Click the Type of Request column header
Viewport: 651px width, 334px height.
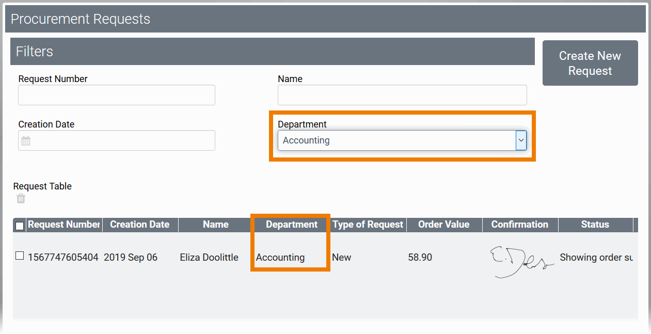368,225
